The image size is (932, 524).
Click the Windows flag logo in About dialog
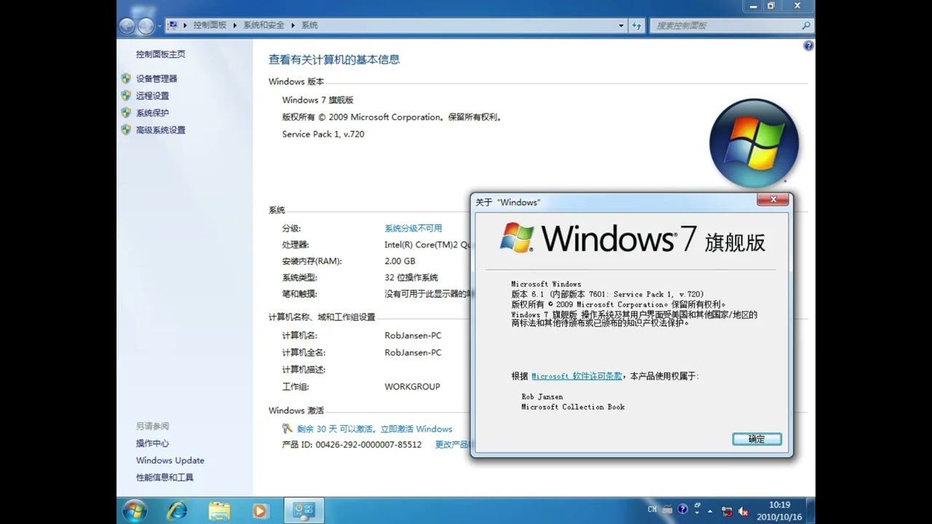click(x=517, y=238)
